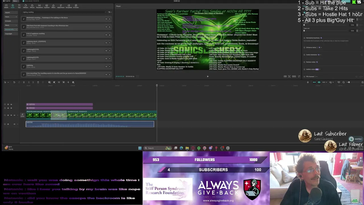Open the Stickers tab
This screenshot has height=205, width=364.
26,6
